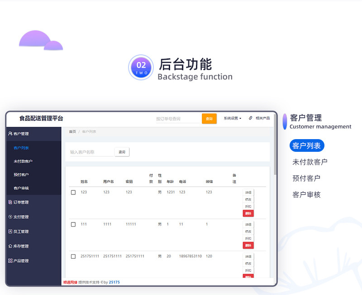This screenshot has height=295, width=362.
Task: Tick the checkbox for customer 123
Action: pyautogui.click(x=73, y=192)
